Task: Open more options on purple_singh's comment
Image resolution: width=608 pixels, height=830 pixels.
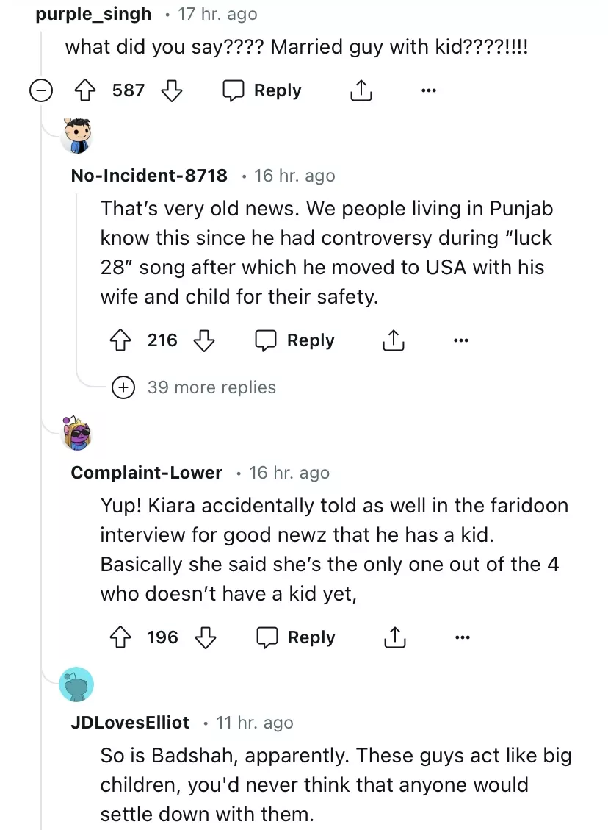Action: [x=428, y=90]
